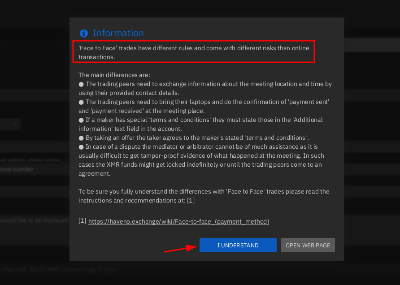
Task: Click the highlighted 'Face to Face' trades sentence
Action: click(194, 52)
